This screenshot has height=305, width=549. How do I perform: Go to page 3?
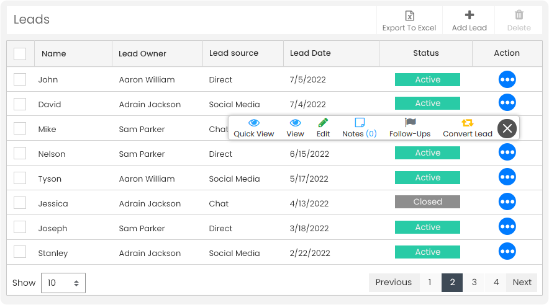pyautogui.click(x=474, y=282)
